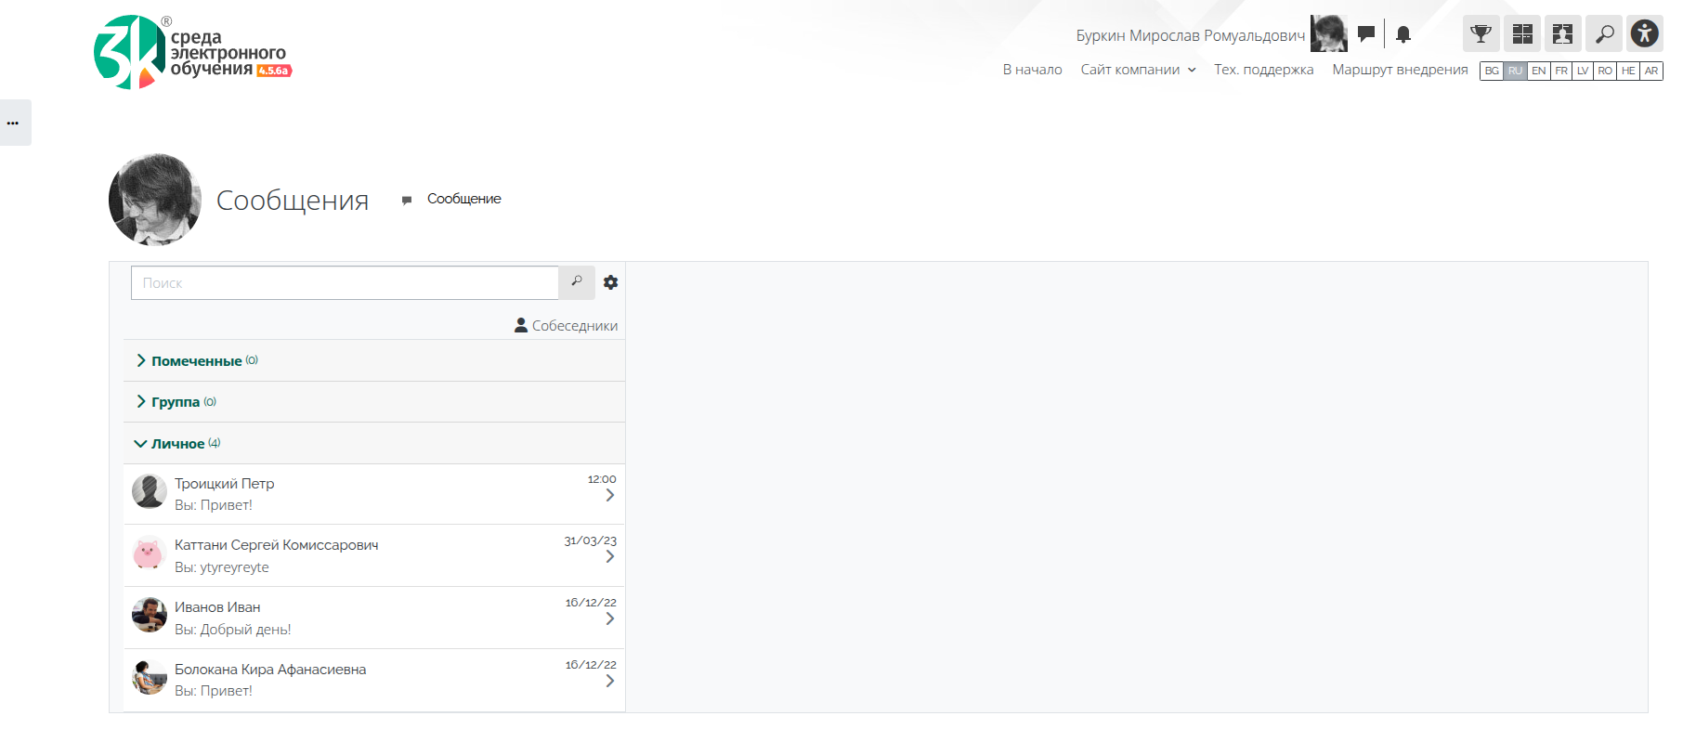Select the BG language option

[1492, 71]
